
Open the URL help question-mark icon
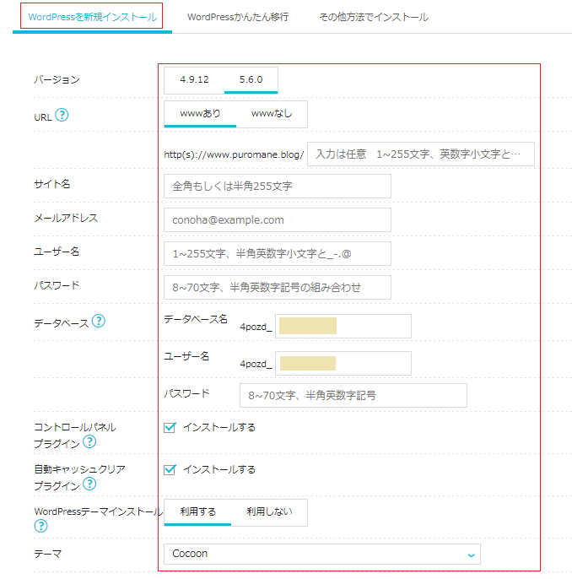[62, 115]
